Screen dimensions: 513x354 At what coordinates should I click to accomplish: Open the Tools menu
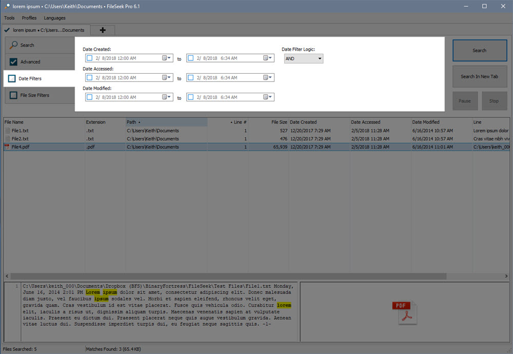pos(9,18)
